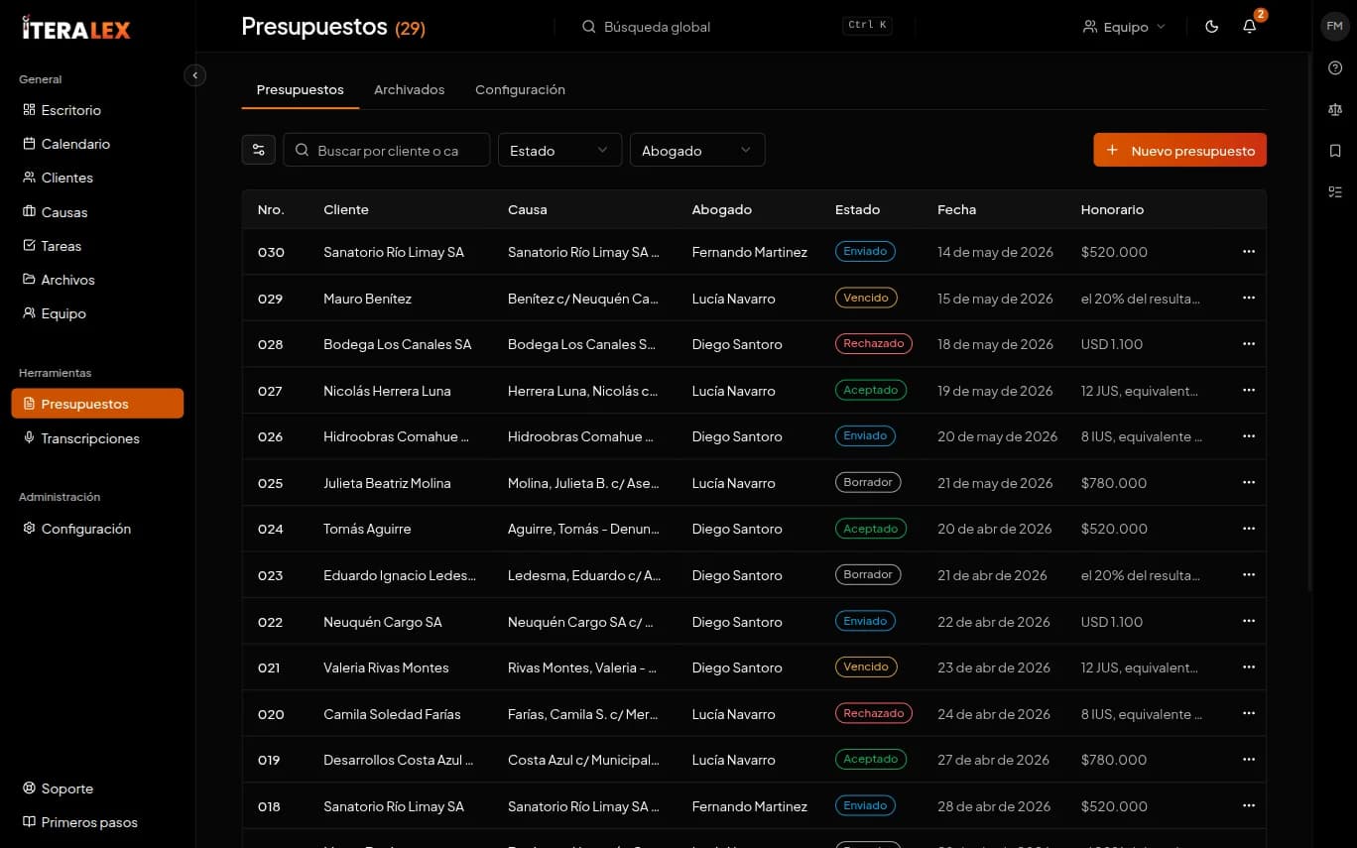The height and width of the screenshot is (848, 1357).
Task: Click the Nuevo presupuesto button
Action: pyautogui.click(x=1179, y=150)
